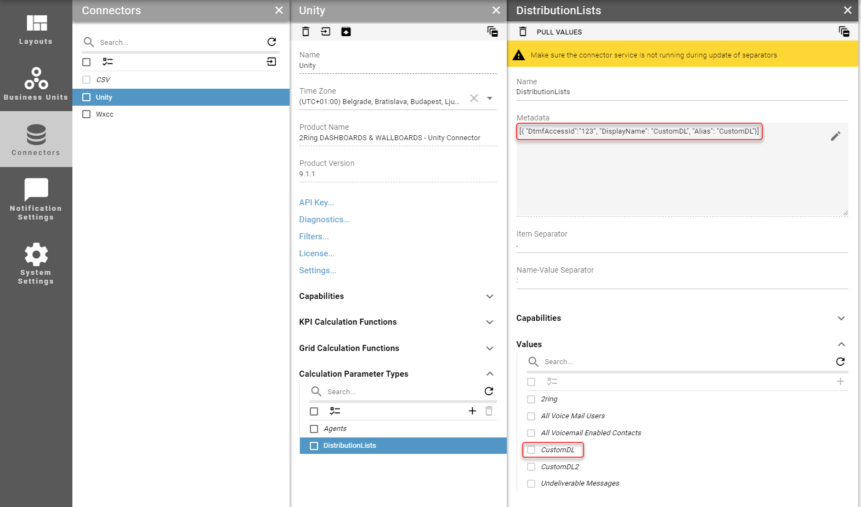The height and width of the screenshot is (507, 861).
Task: Select the CustomDL2 value
Action: point(560,467)
